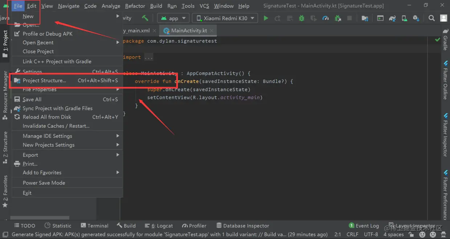The image size is (450, 239).
Task: Open the Profiler tool window
Action: [x=194, y=226]
